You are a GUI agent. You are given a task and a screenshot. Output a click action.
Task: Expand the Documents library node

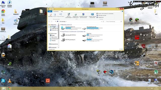(50, 37)
